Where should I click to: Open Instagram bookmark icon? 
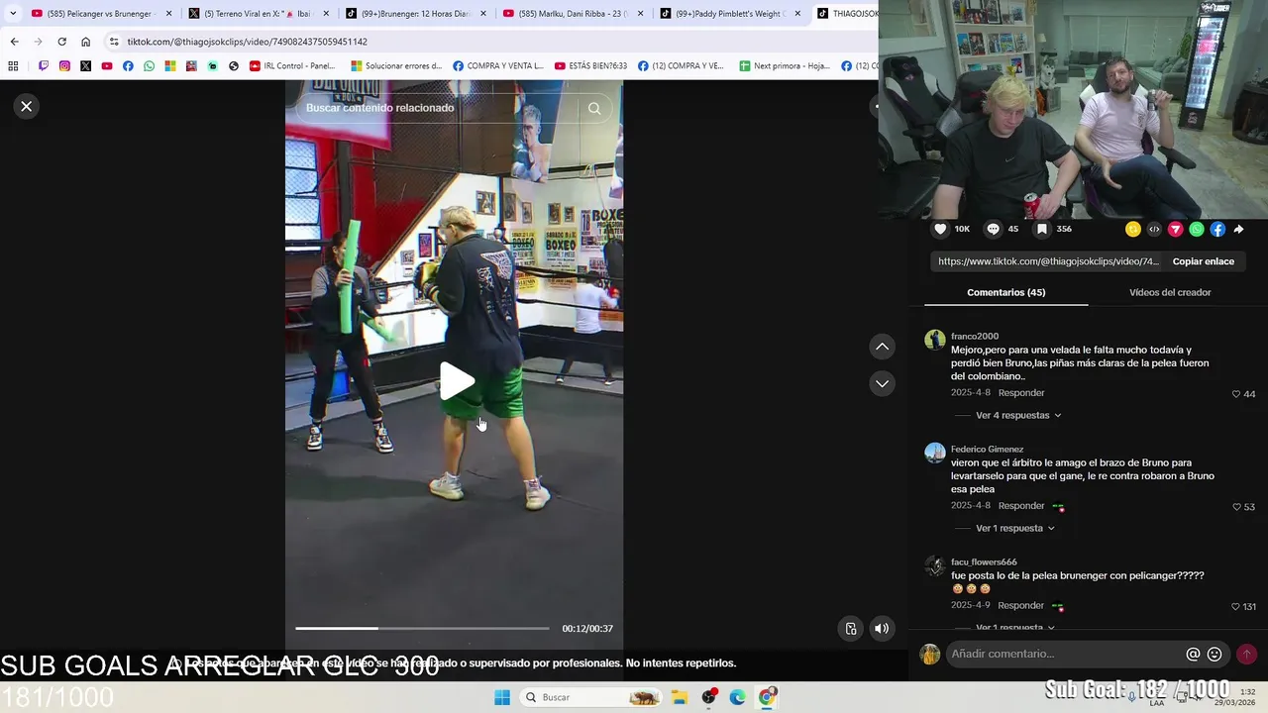click(64, 66)
